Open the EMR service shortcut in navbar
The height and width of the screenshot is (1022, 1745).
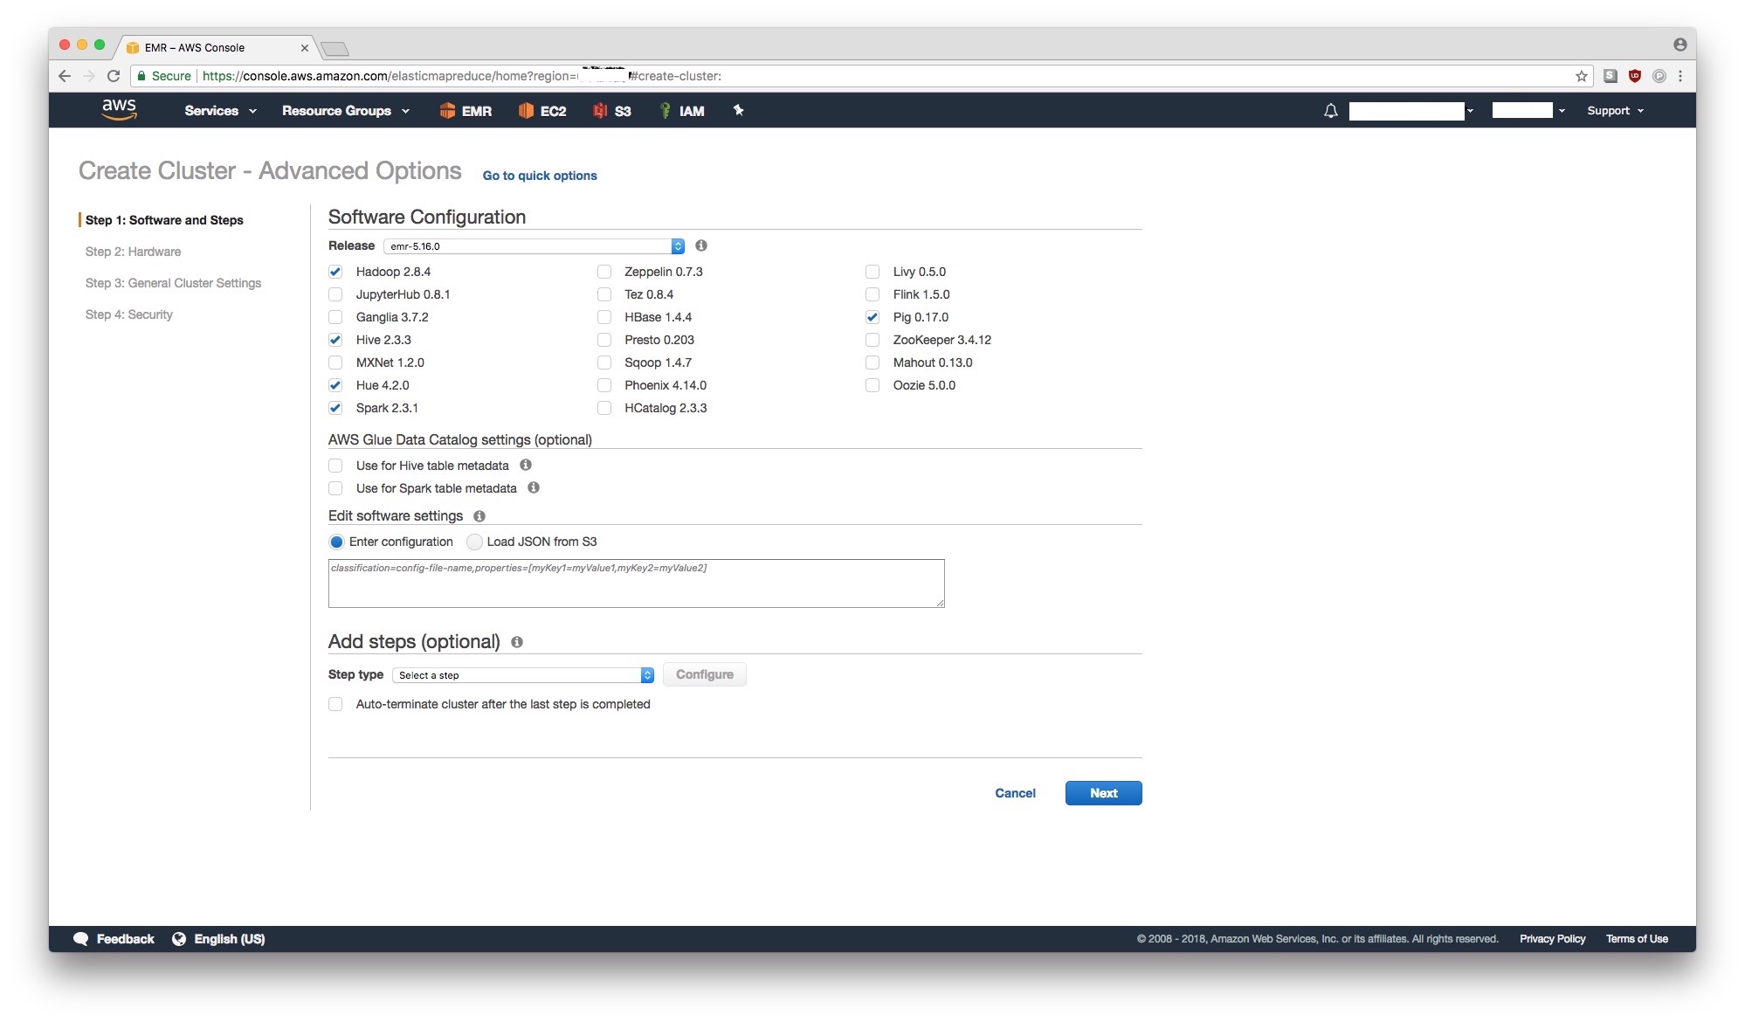pyautogui.click(x=466, y=111)
